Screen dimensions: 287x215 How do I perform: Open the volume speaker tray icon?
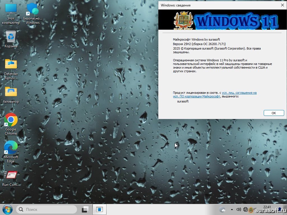[239, 209]
